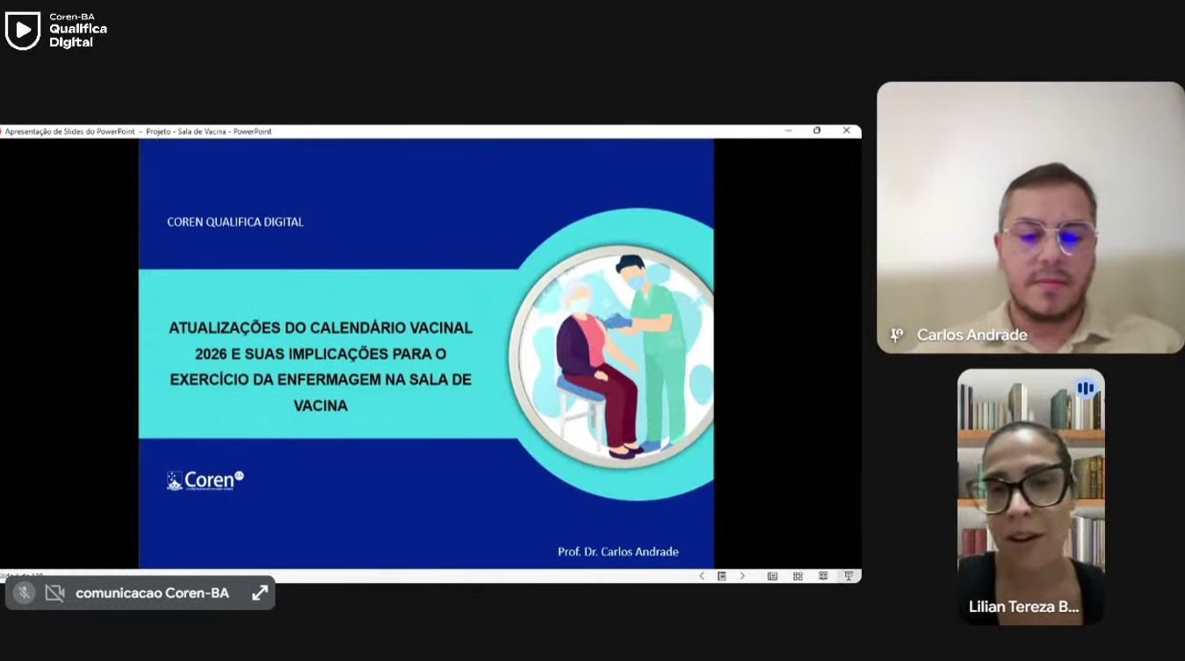This screenshot has width=1185, height=661.
Task: Close the PowerPoint slideshow window
Action: [x=847, y=131]
